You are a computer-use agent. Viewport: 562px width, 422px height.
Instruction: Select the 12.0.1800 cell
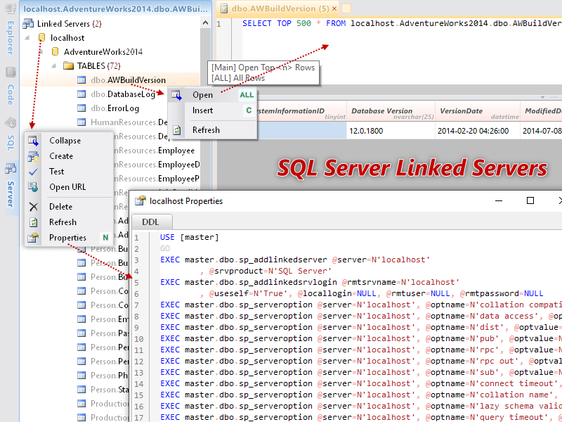[391, 131]
